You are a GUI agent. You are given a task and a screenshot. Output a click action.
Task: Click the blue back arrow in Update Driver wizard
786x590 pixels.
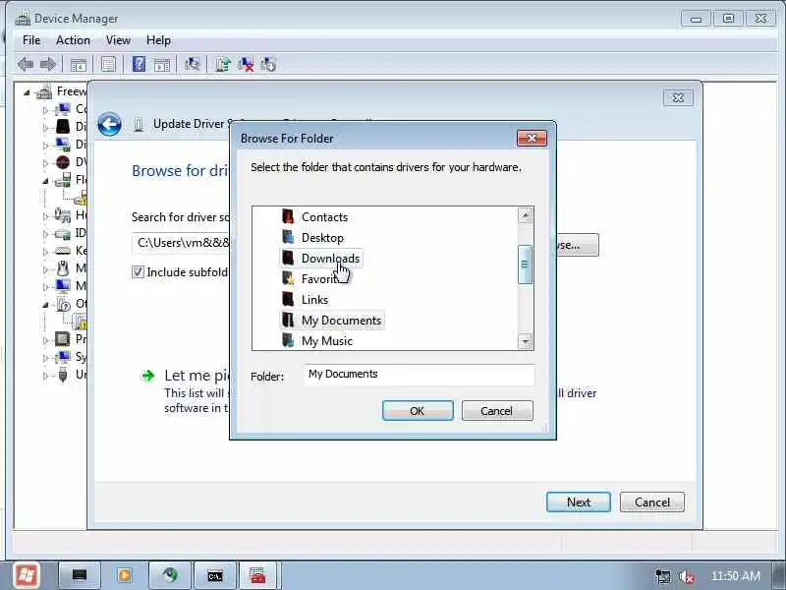coord(109,124)
